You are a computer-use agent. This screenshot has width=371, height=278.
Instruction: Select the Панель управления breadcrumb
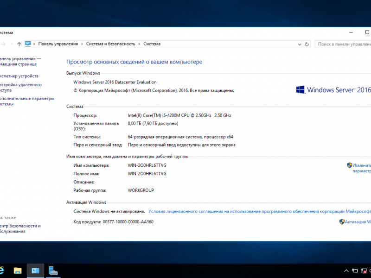pos(58,44)
